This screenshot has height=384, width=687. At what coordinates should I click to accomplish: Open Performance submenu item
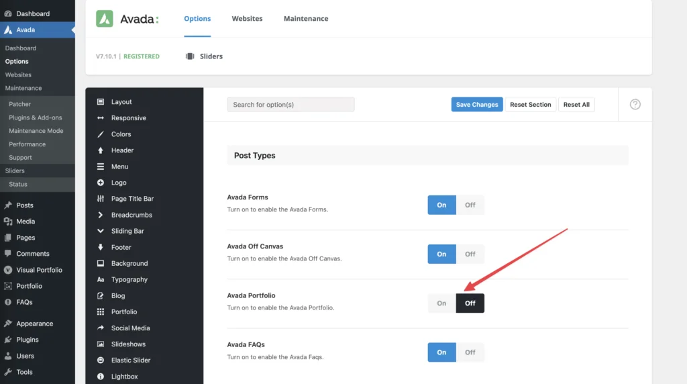pyautogui.click(x=27, y=144)
